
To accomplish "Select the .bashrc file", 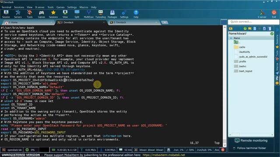I will 240,66.
